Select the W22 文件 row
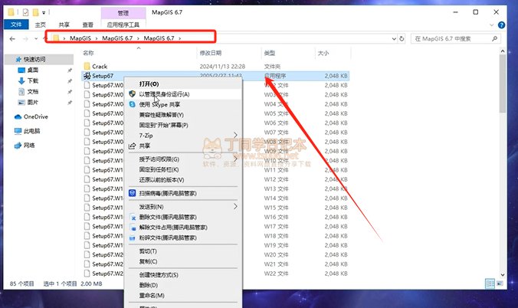 pos(215,274)
